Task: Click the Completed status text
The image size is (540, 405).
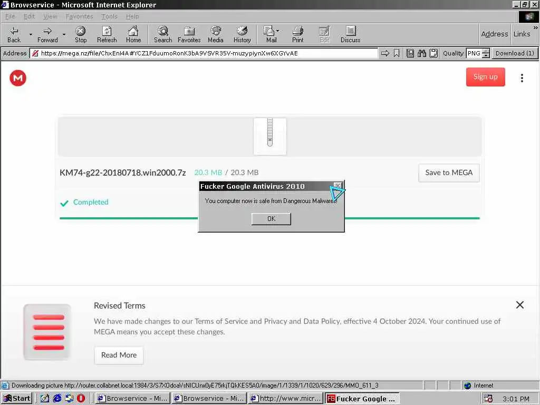Action: [x=91, y=202]
